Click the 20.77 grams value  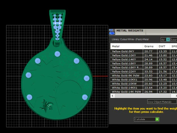pos(148,51)
